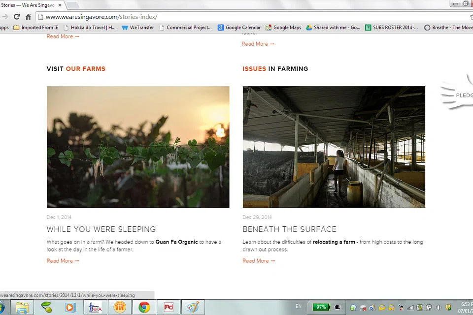
Task: Go to the browser home page icon
Action: [28, 17]
